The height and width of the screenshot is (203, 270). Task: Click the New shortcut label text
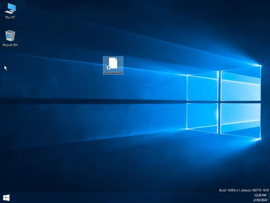113,72
